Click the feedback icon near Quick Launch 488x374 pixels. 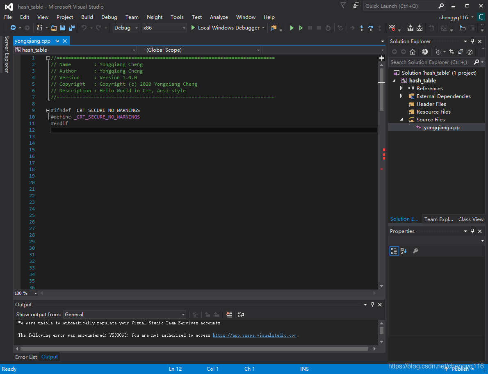coord(356,6)
